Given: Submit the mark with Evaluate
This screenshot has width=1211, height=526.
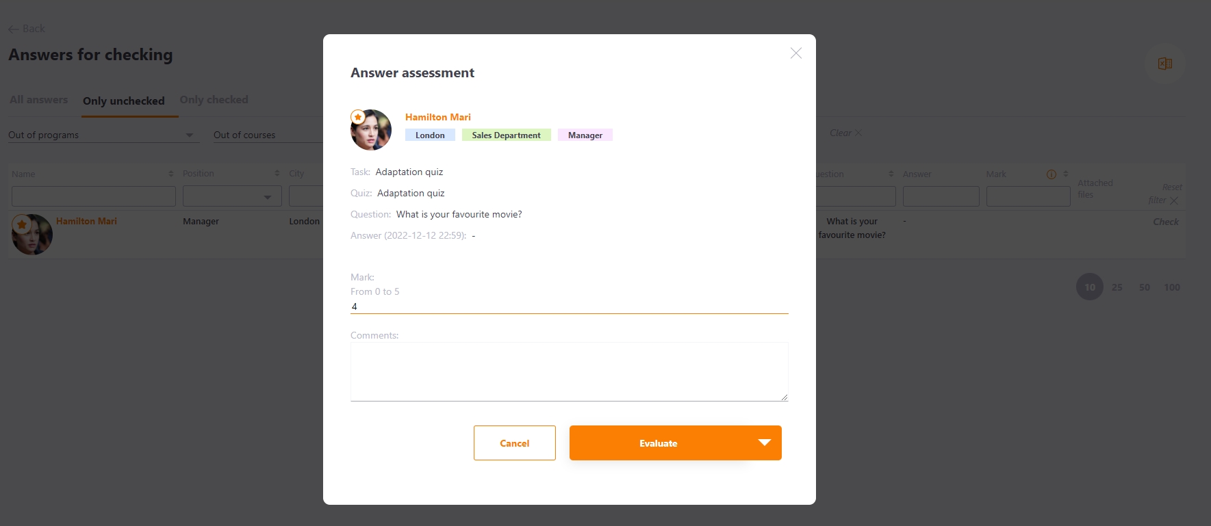Looking at the screenshot, I should (x=659, y=443).
